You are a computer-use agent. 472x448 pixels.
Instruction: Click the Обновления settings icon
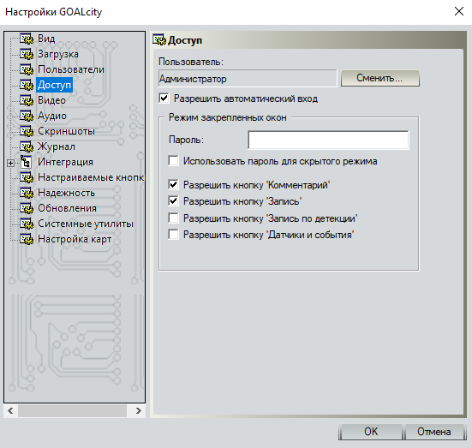click(x=27, y=208)
